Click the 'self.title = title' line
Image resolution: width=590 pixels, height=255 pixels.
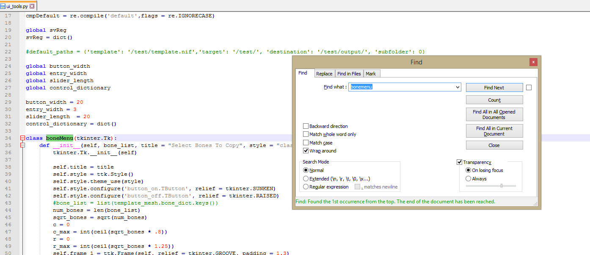click(x=83, y=167)
